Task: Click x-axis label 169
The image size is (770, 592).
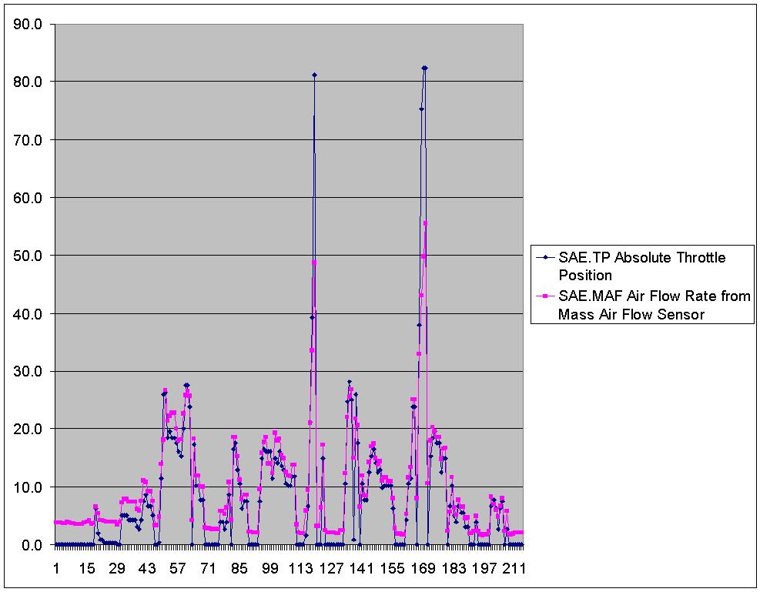Action: coord(423,568)
